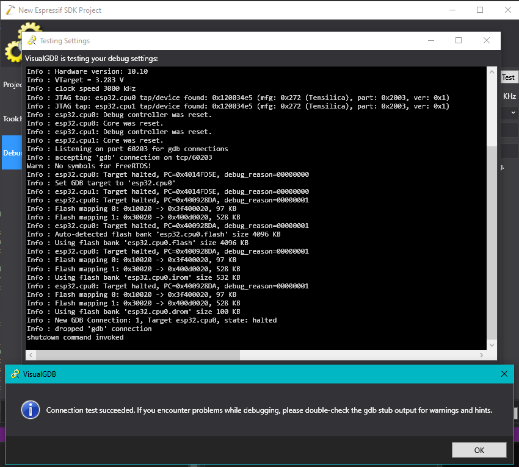This screenshot has height=467, width=519.
Task: Close the New Espressif SDK Project window
Action: pos(508,10)
